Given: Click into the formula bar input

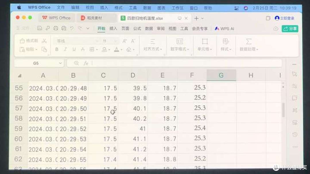Looking at the screenshot, I should point(187,63).
